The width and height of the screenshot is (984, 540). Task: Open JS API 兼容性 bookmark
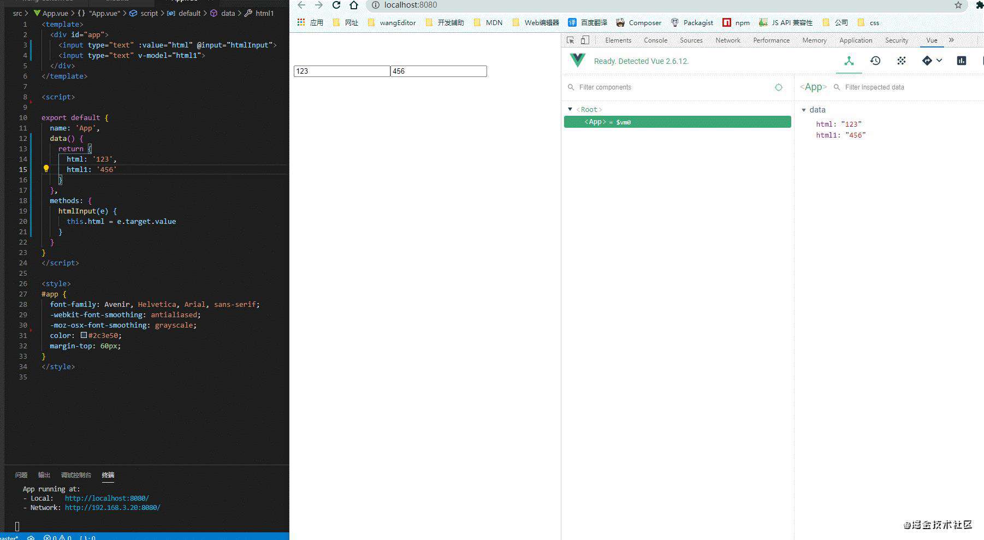click(x=786, y=22)
